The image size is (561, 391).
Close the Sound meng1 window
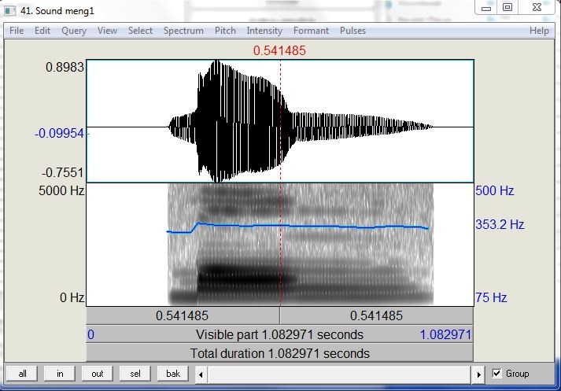(x=537, y=8)
